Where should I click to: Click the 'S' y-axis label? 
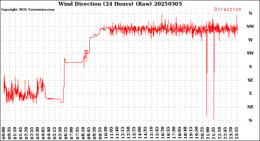(250, 67)
